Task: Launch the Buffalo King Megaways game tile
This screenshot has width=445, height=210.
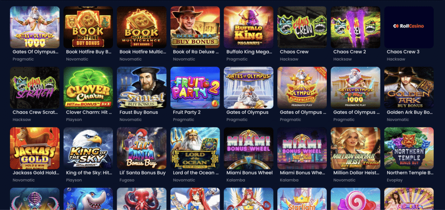Action: [x=248, y=27]
